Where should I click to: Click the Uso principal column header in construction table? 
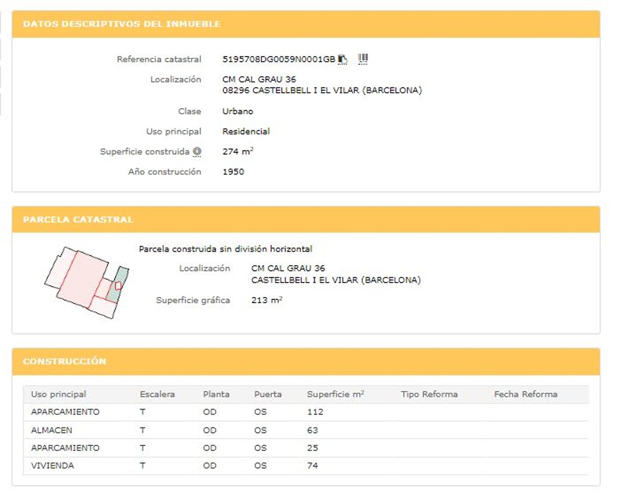[58, 394]
